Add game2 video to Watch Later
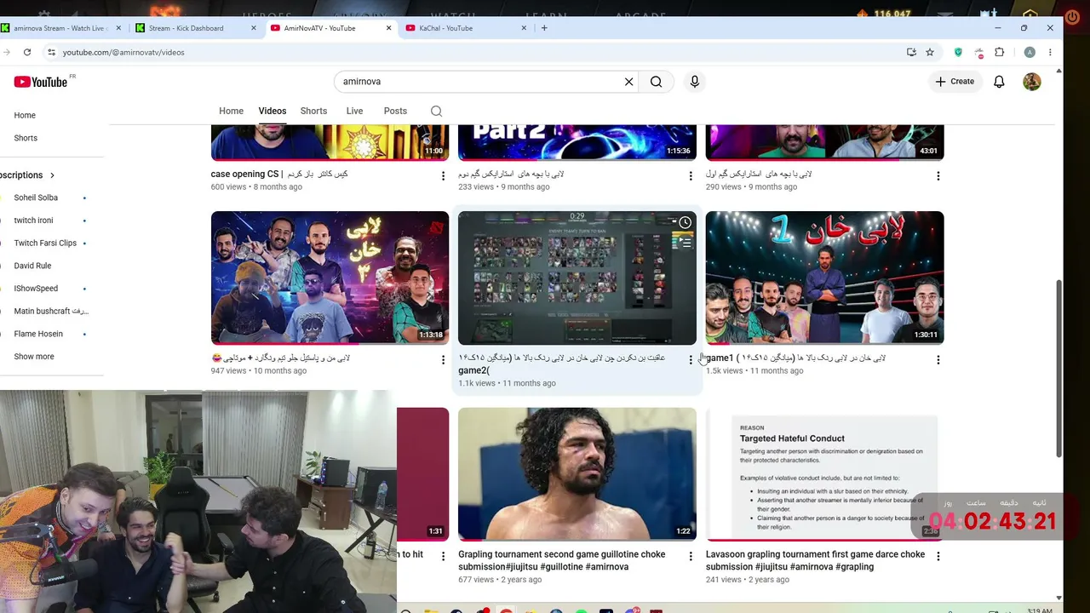 point(685,223)
